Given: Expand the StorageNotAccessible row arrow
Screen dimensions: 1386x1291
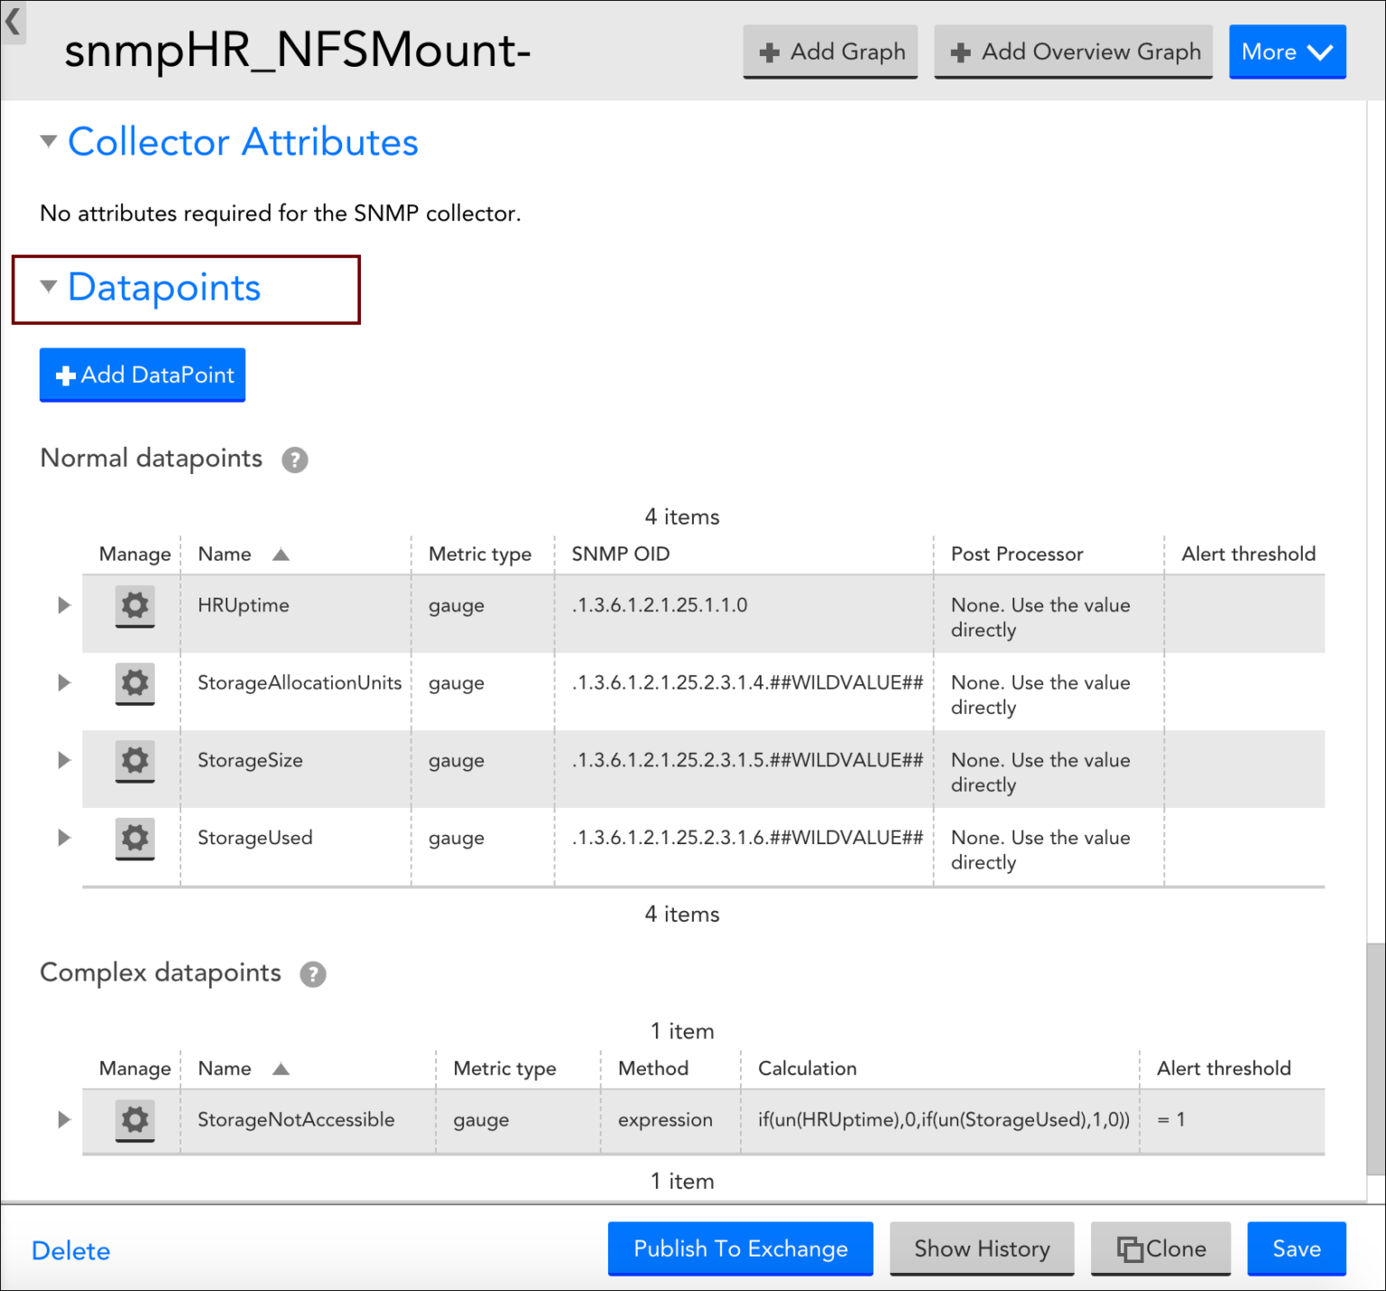Looking at the screenshot, I should click(x=64, y=1119).
